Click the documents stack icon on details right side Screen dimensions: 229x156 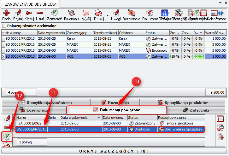click(220, 128)
